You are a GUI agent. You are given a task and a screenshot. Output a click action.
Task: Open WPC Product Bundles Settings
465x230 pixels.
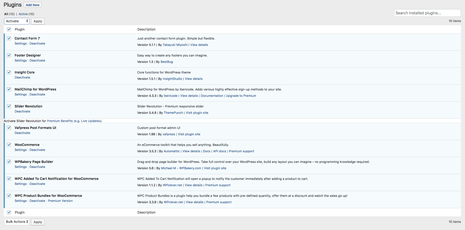(x=21, y=201)
